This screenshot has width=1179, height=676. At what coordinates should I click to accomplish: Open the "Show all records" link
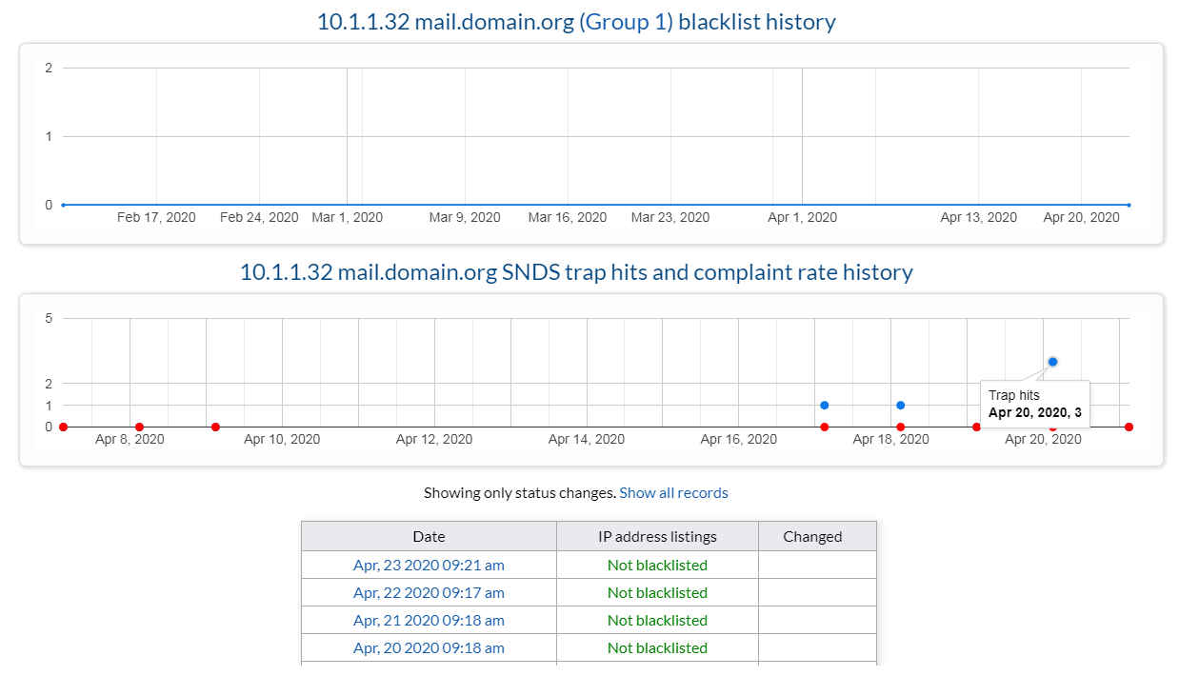click(x=673, y=492)
